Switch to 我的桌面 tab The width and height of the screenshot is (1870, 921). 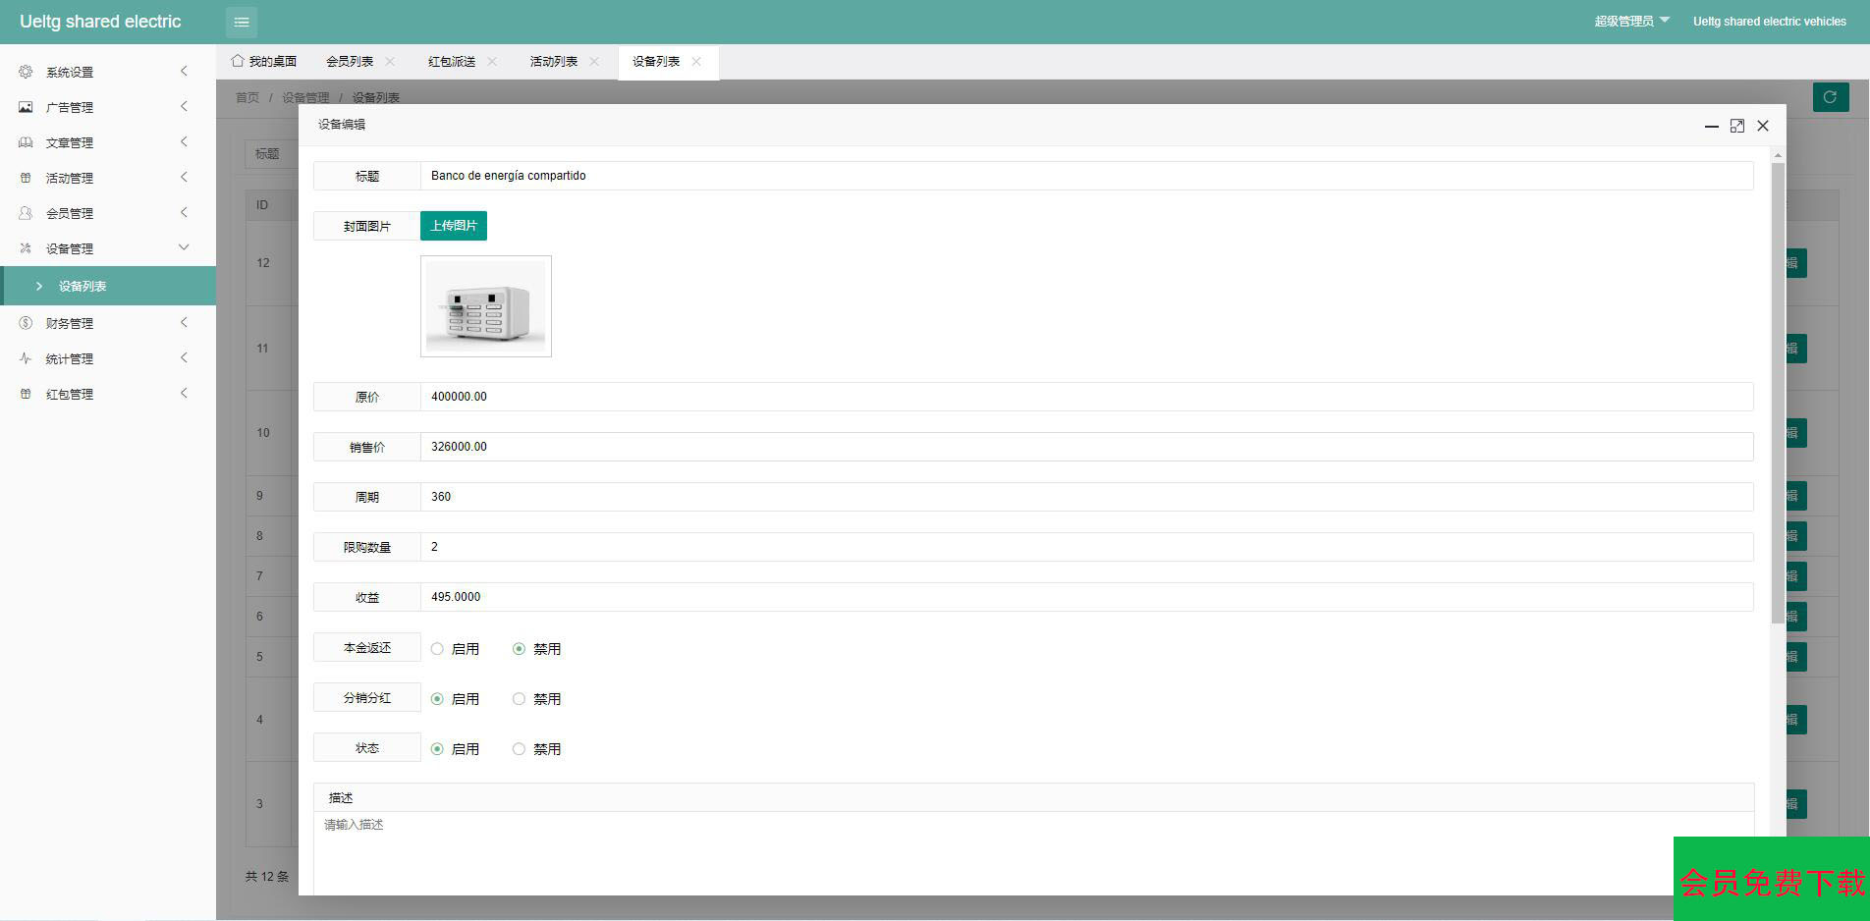pos(264,61)
